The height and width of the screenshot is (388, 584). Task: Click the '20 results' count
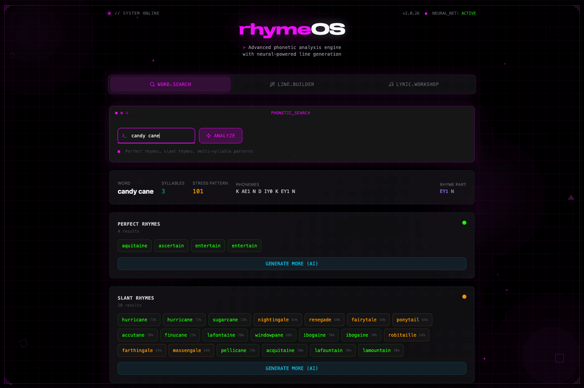130,305
